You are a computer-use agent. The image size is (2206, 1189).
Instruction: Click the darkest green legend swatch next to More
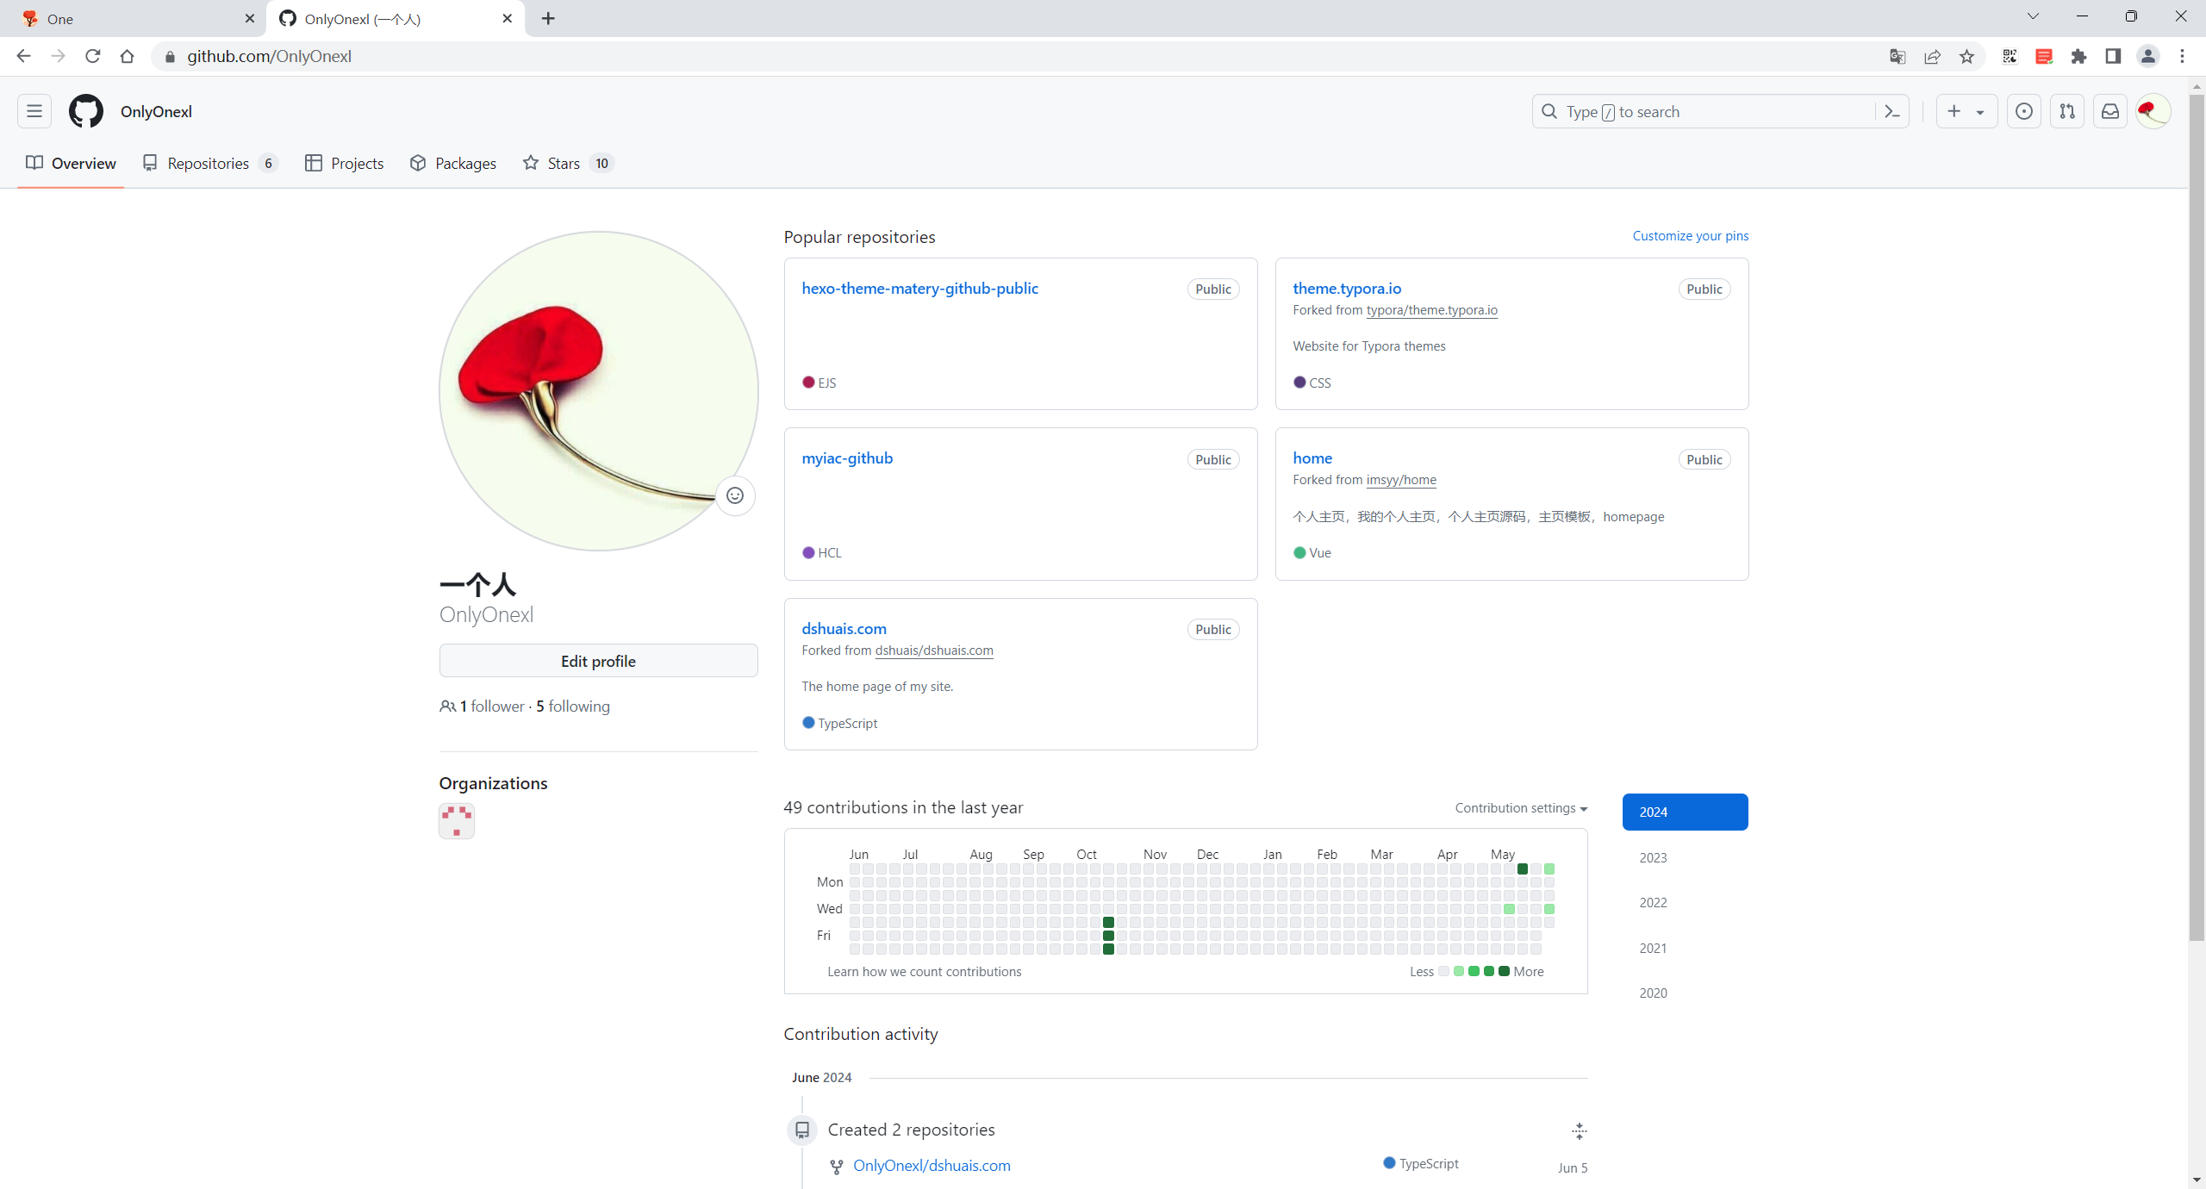(x=1504, y=971)
